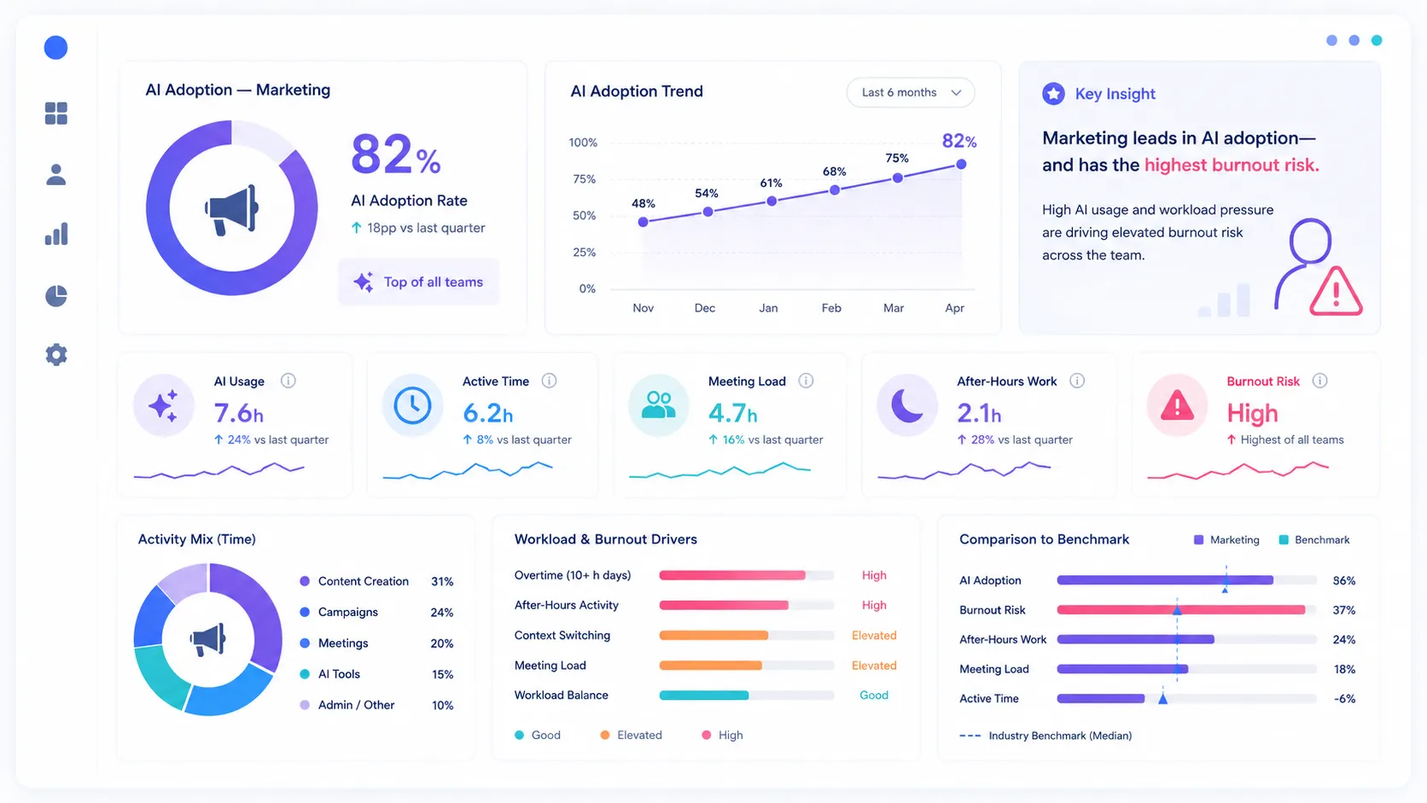Open the pie chart reports sidebar icon

(x=56, y=295)
